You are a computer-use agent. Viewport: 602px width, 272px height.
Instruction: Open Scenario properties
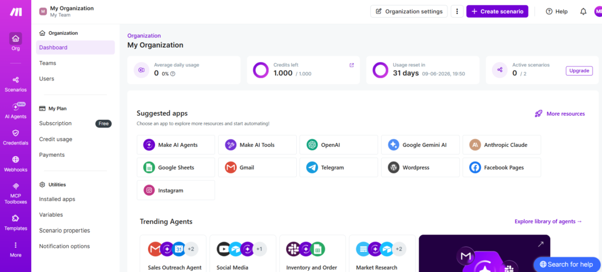click(x=65, y=230)
